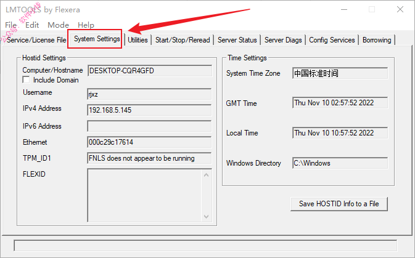The height and width of the screenshot is (258, 415).
Task: Click the IPv4 Address label
Action: coord(42,108)
